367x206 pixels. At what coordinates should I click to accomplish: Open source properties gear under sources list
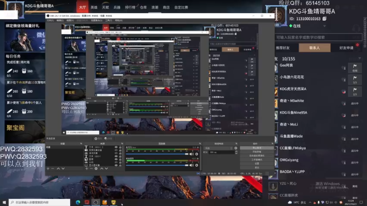click(96, 168)
